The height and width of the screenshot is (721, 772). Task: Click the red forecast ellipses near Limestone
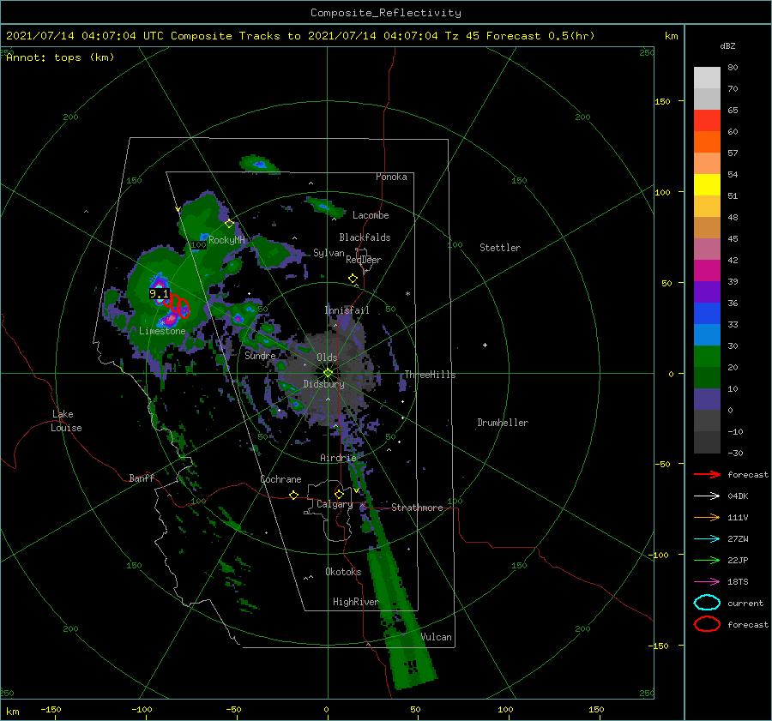(177, 305)
